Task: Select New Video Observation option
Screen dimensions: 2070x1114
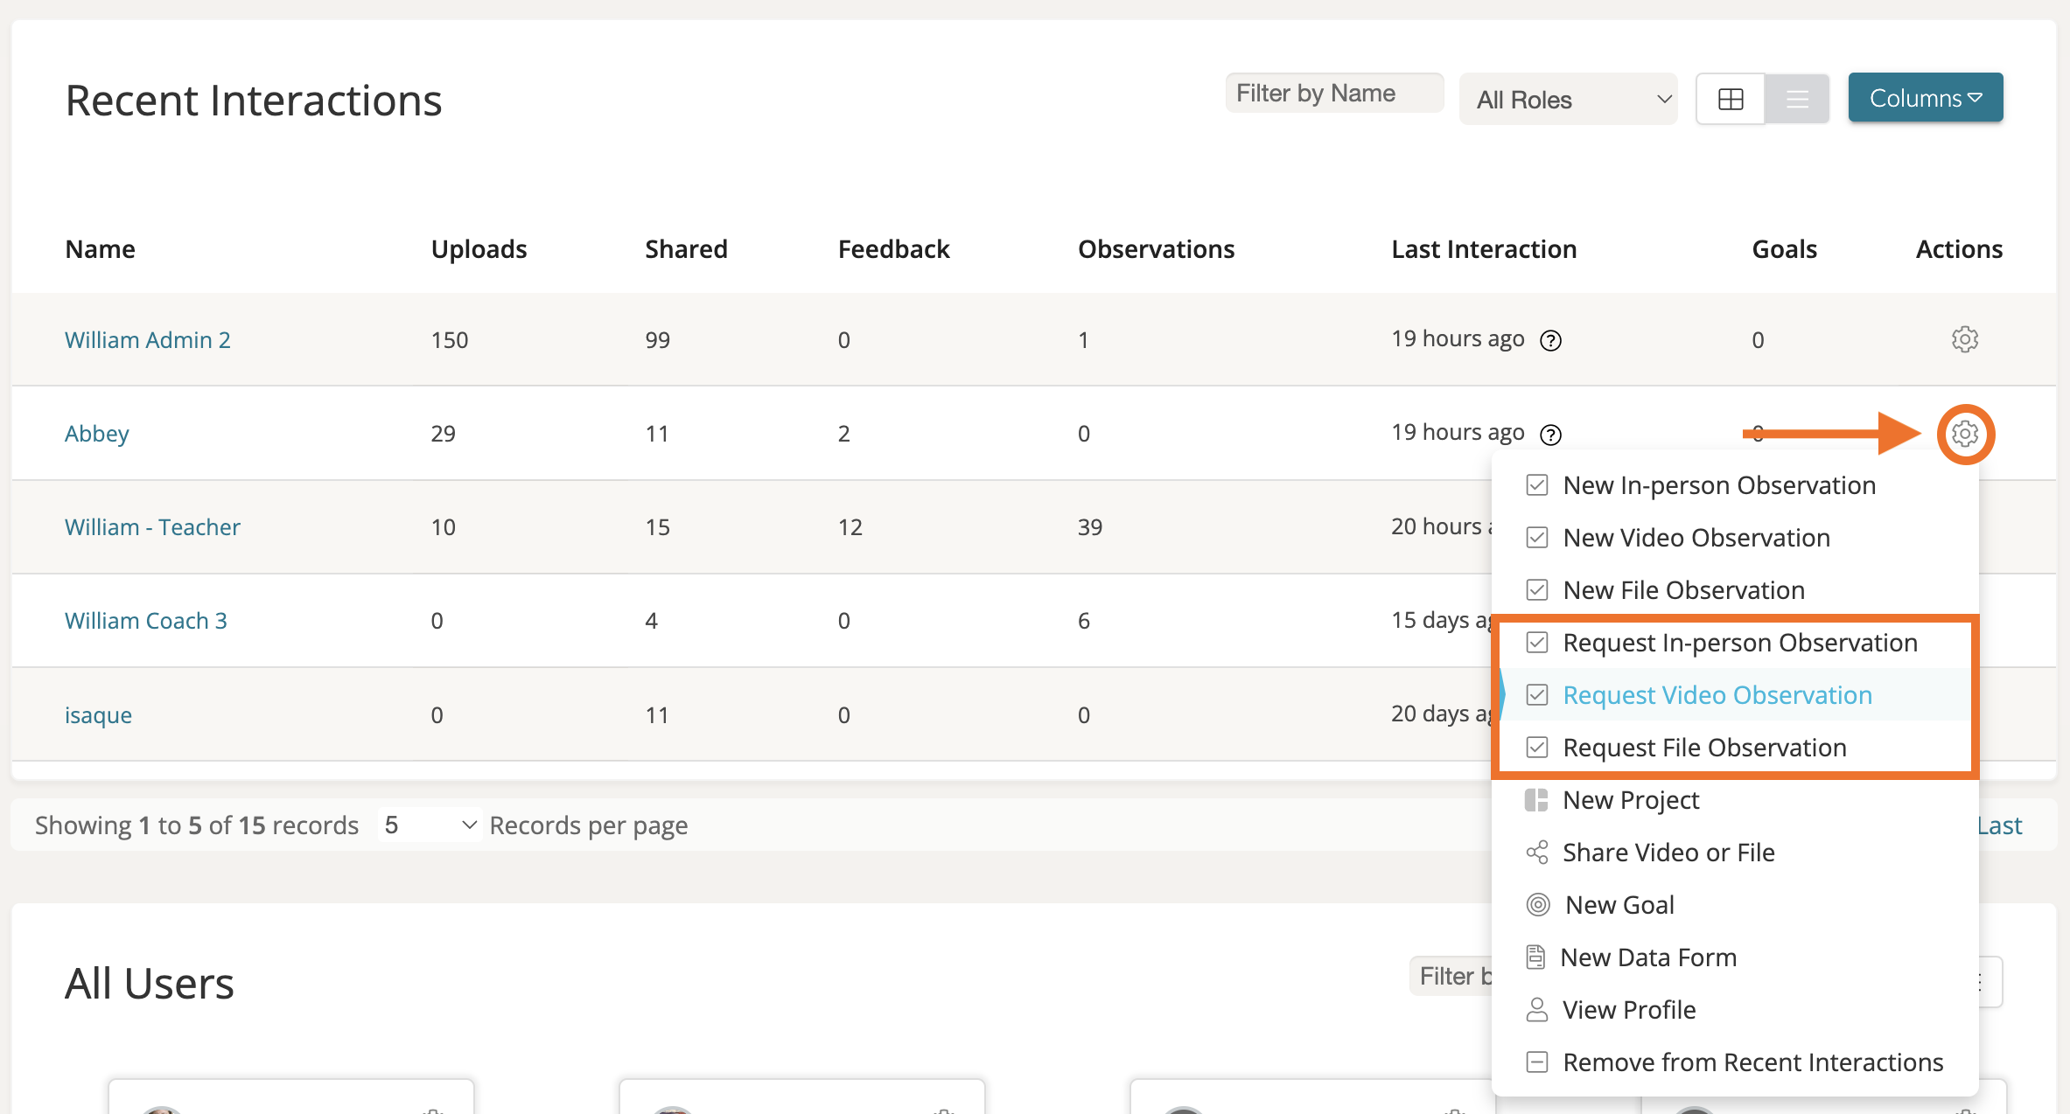Action: pyautogui.click(x=1696, y=538)
